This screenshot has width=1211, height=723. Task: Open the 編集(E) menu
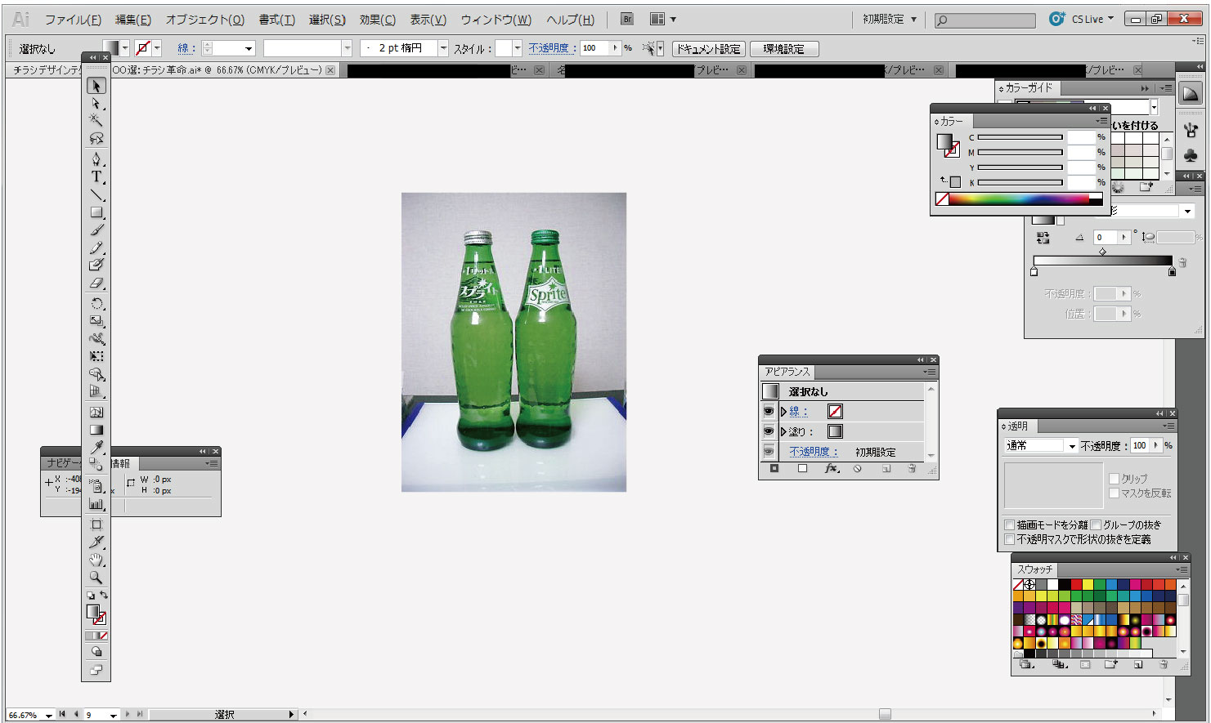[133, 20]
